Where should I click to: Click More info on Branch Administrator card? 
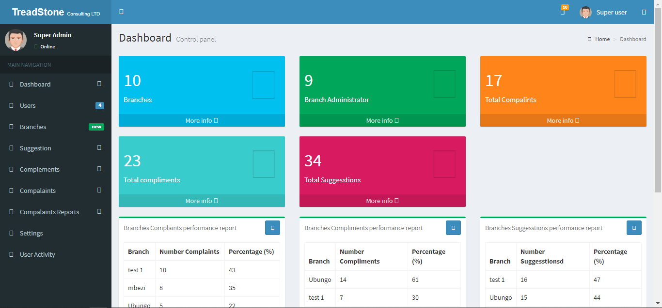pyautogui.click(x=382, y=120)
